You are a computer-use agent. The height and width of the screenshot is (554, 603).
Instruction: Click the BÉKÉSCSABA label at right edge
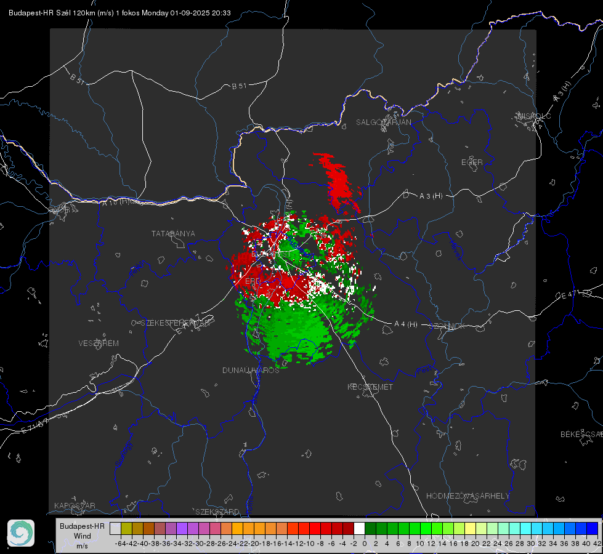coord(581,434)
